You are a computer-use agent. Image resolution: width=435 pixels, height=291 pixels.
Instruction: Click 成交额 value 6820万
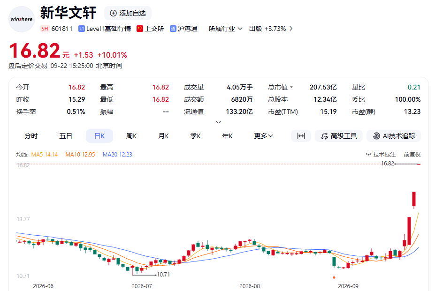pyautogui.click(x=242, y=99)
